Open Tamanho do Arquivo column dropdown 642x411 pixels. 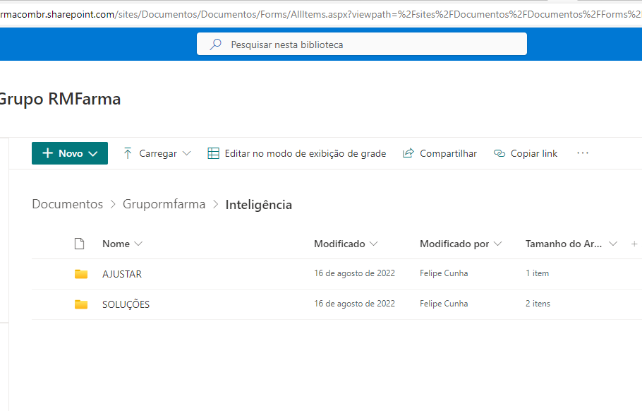tap(612, 244)
